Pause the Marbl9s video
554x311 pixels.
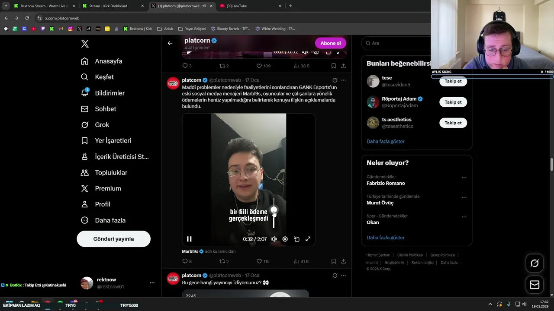point(189,239)
